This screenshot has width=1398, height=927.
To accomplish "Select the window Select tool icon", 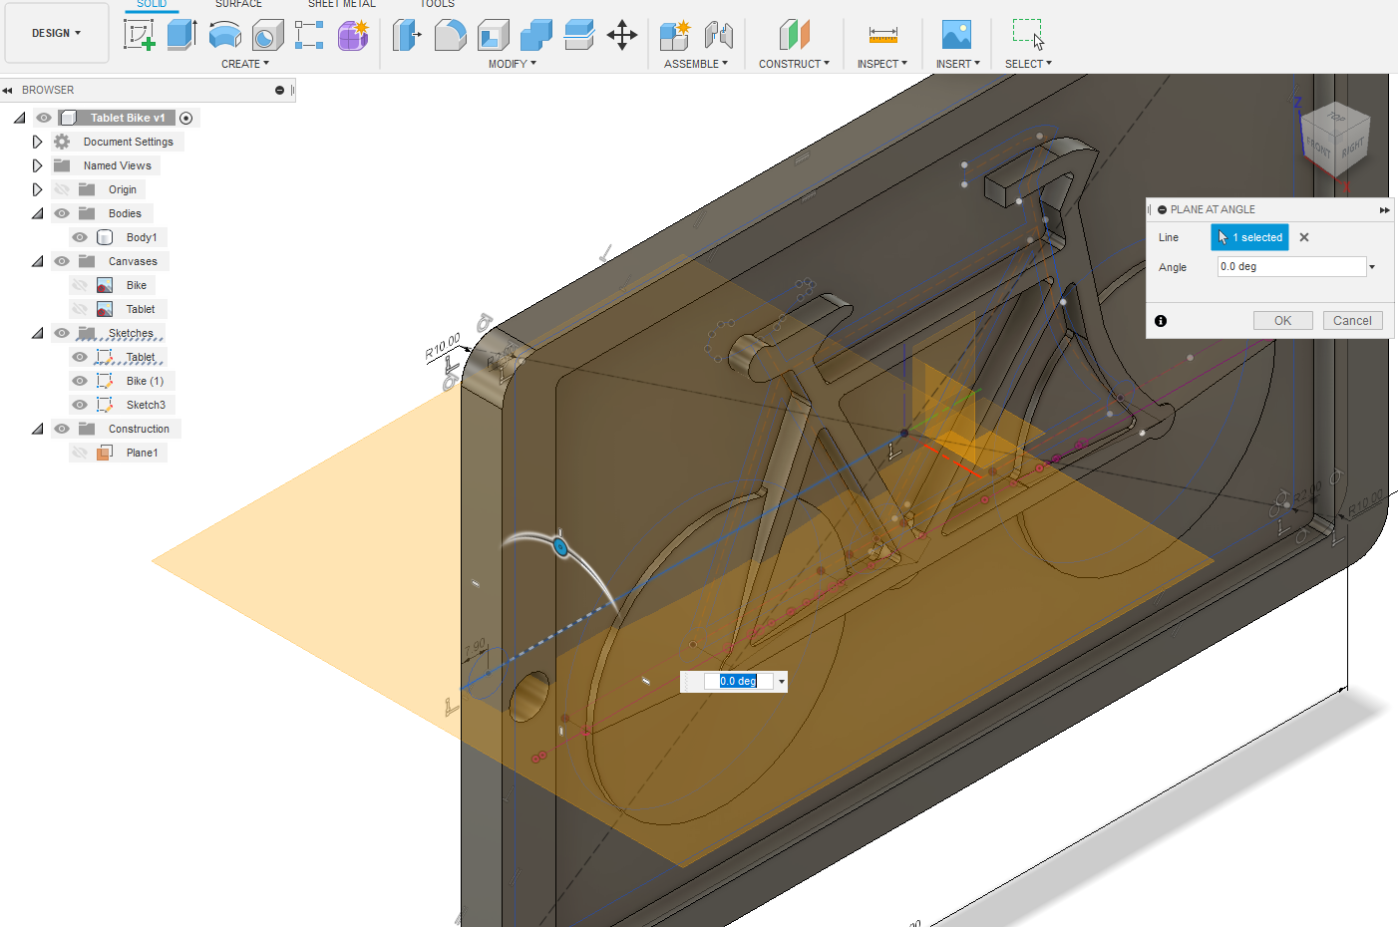I will point(1028,35).
